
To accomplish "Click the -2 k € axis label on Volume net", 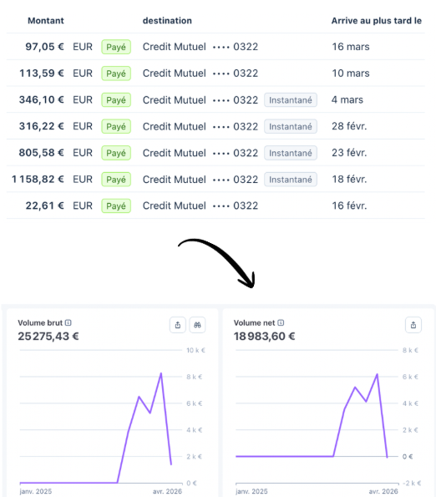I will click(412, 483).
